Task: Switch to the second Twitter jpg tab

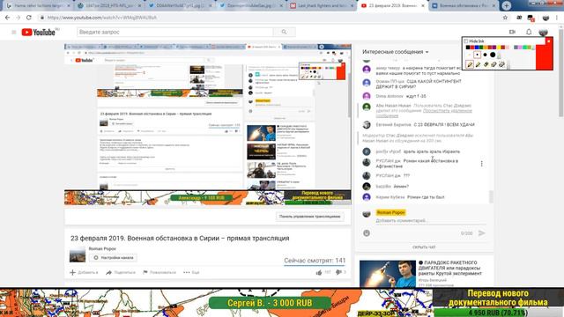Action: (251, 6)
